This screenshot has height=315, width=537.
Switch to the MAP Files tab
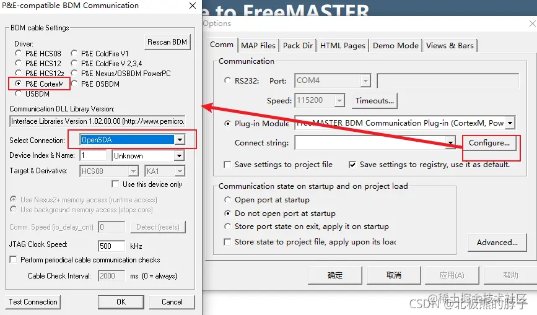tap(258, 46)
